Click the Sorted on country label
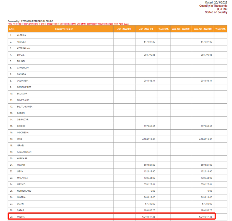This screenshot has height=221, width=232. pyautogui.click(x=216, y=12)
